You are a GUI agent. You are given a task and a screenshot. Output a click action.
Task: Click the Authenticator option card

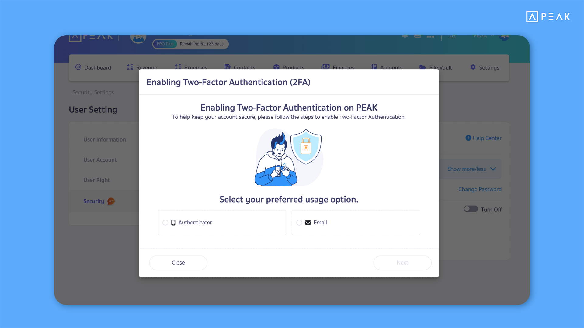222,223
